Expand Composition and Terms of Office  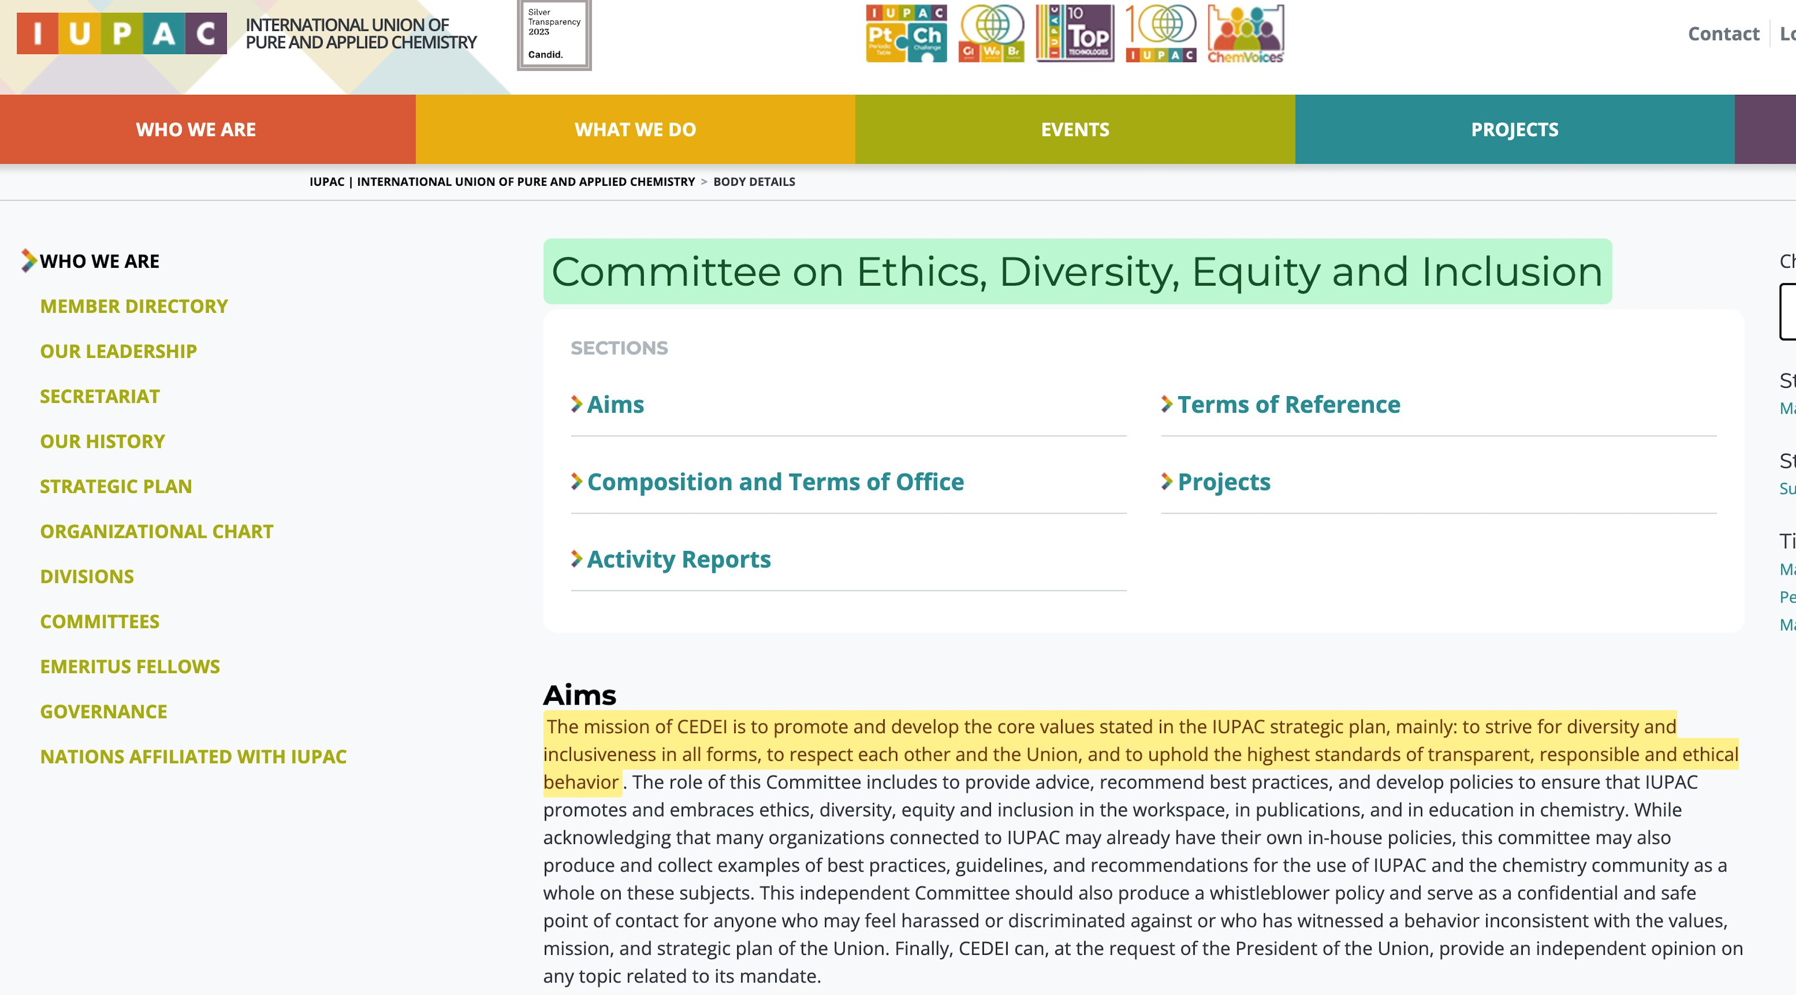click(775, 482)
